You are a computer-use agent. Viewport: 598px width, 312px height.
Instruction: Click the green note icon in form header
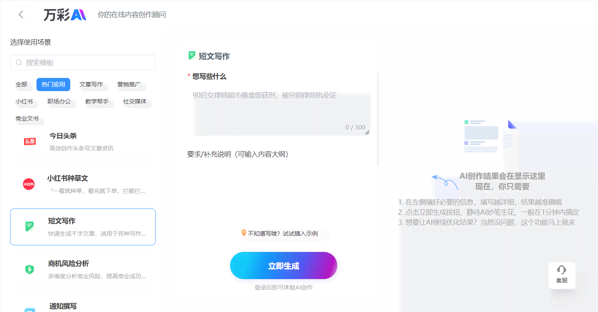tap(192, 55)
